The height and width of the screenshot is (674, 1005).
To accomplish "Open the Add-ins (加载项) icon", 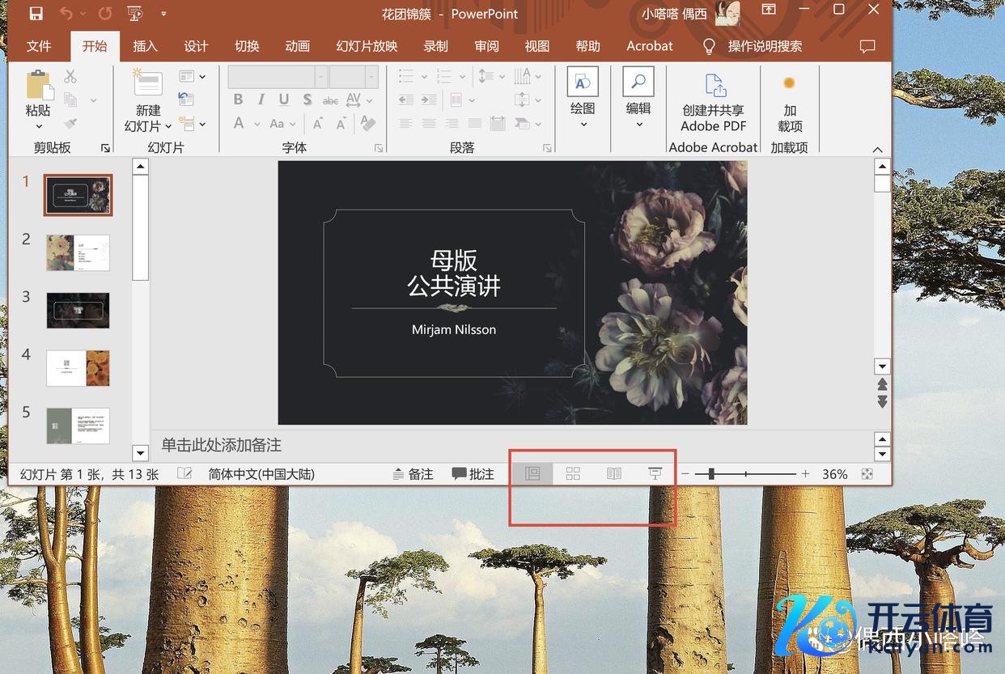I will click(x=789, y=102).
